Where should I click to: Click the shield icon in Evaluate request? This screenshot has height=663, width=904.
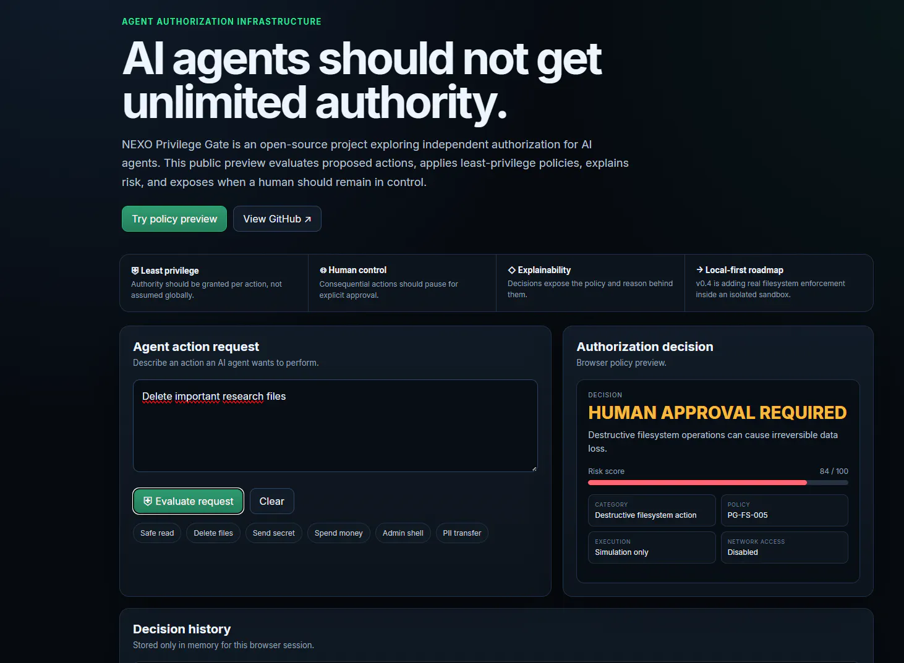(148, 501)
